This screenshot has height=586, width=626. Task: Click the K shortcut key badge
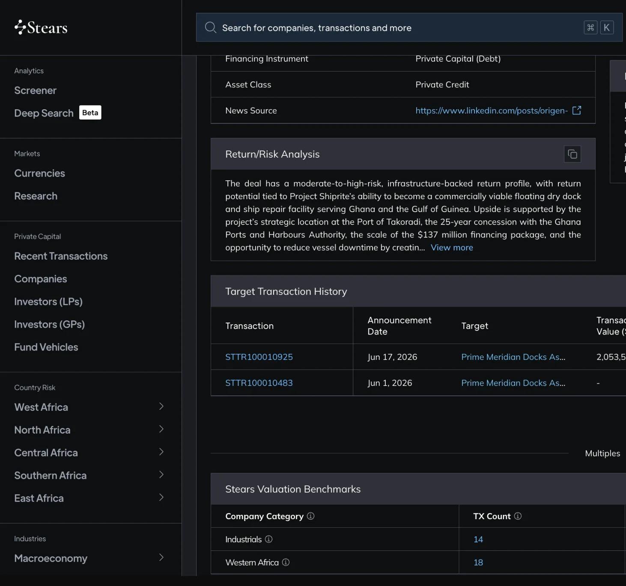[x=607, y=27]
